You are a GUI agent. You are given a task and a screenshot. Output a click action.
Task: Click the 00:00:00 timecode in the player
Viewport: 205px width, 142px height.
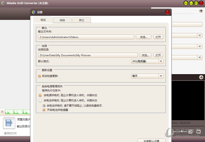(x=185, y=123)
